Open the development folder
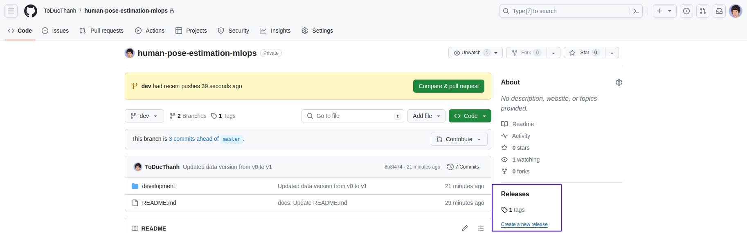 click(159, 186)
